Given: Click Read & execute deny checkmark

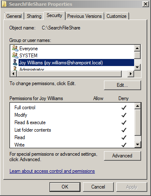Looking at the screenshot, I should click(x=124, y=122).
